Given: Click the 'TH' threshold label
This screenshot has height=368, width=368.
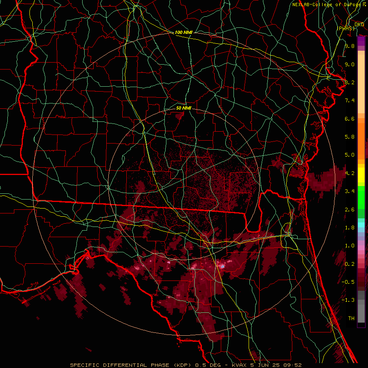Looking at the screenshot, I should [351, 319].
